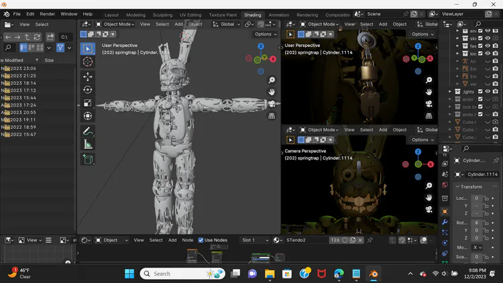Select the Rotate tool
Image resolution: width=503 pixels, height=283 pixels.
(88, 90)
